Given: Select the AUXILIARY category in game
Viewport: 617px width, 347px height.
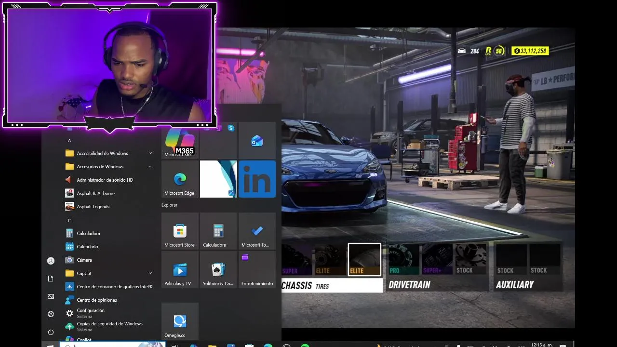Looking at the screenshot, I should pos(515,285).
